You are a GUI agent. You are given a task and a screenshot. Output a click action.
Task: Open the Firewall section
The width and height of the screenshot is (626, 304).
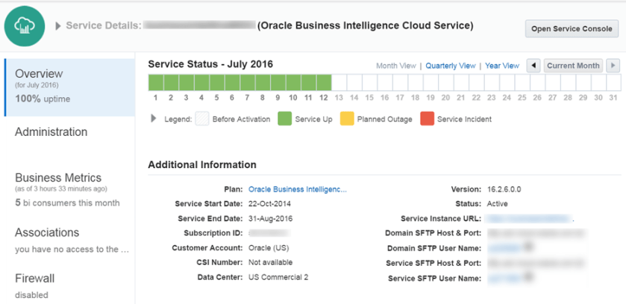coord(34,279)
